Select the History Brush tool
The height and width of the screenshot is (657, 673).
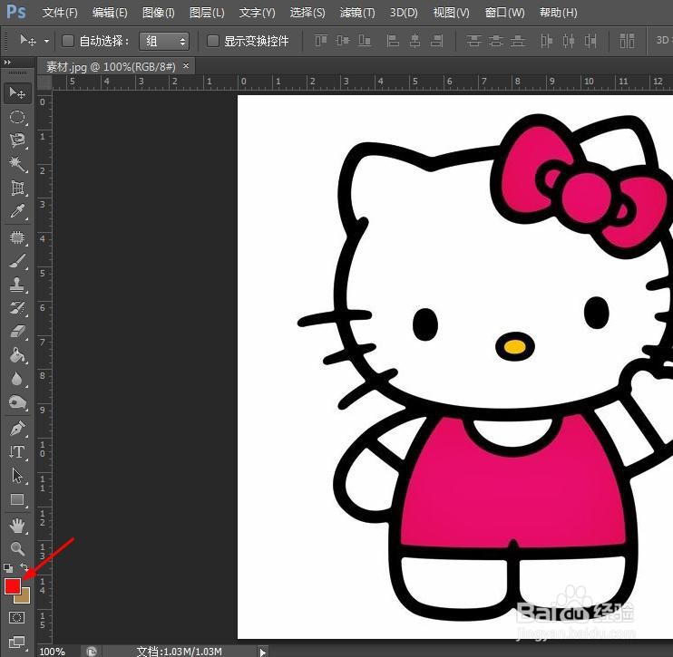click(17, 307)
